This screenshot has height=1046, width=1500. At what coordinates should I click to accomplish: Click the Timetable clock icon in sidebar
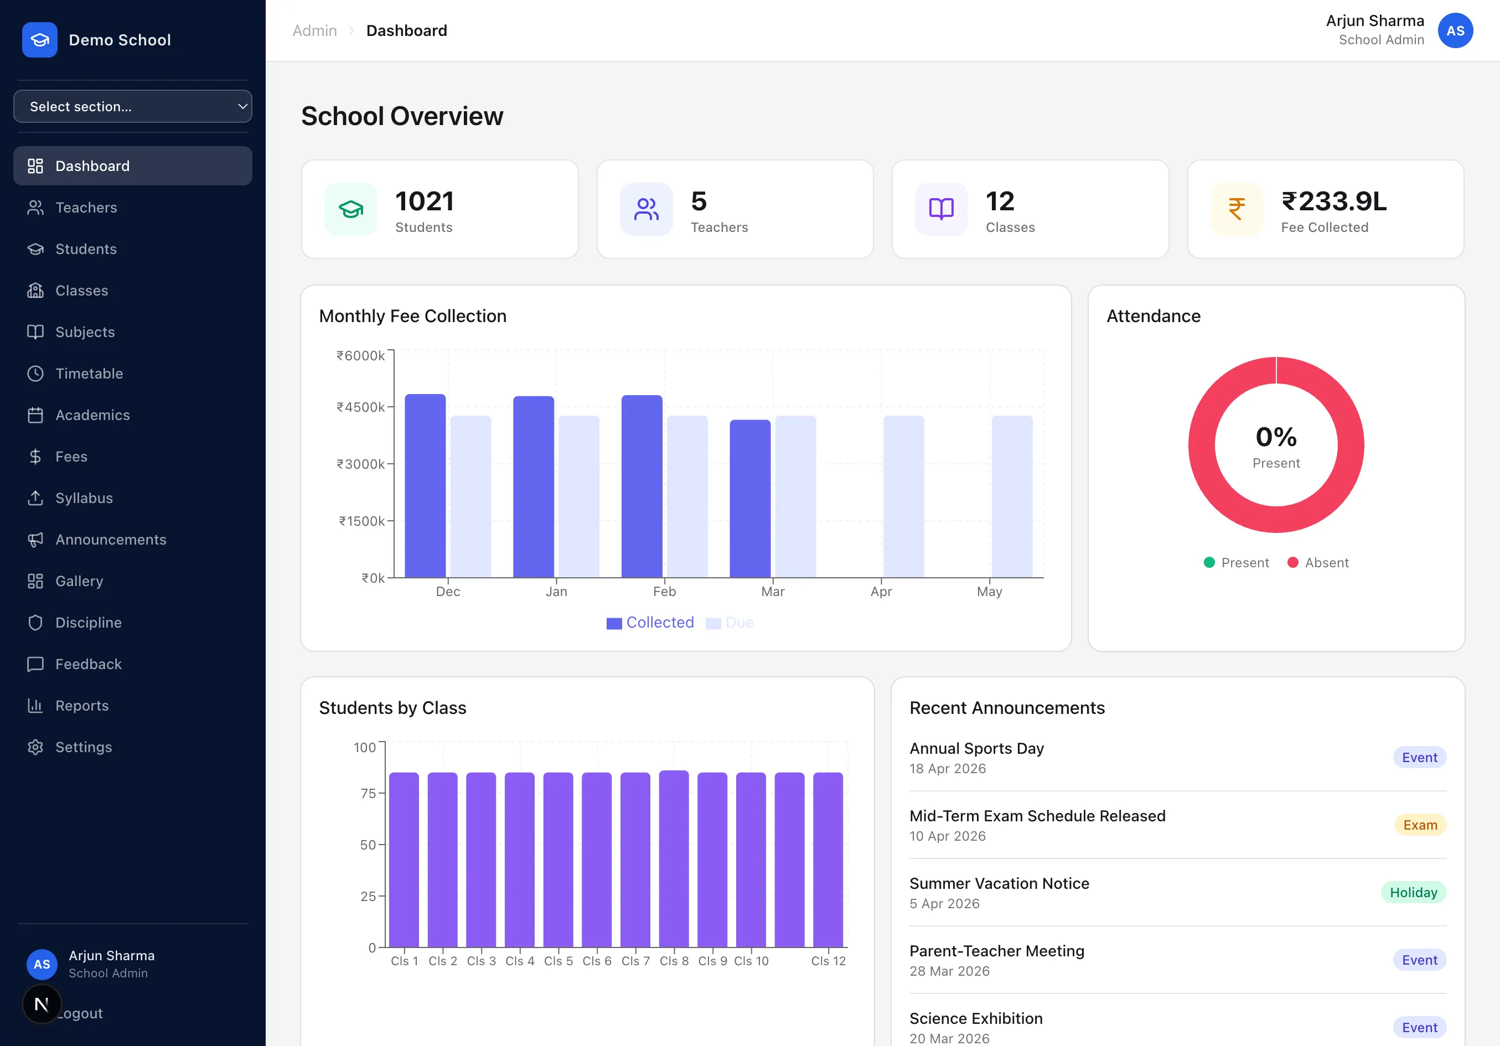(x=35, y=374)
